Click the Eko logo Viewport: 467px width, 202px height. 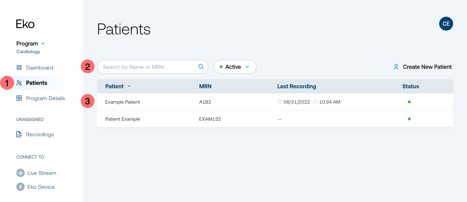tap(25, 24)
